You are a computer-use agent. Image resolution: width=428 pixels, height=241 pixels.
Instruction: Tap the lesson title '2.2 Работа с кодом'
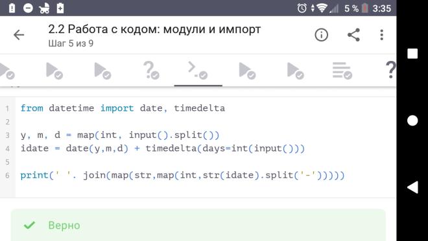coord(154,29)
